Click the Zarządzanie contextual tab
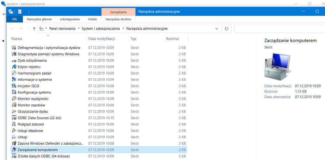Viewport: 325px width, 160px height. coord(118,12)
